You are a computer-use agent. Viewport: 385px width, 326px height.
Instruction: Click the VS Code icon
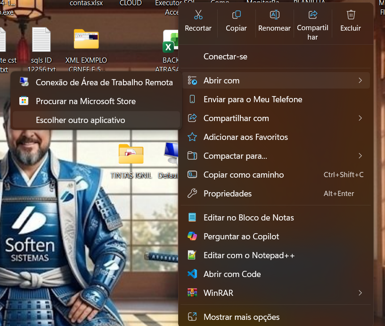tap(192, 274)
